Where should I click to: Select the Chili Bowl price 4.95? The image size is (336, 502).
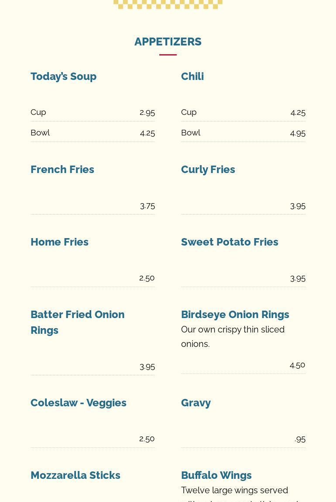click(298, 133)
